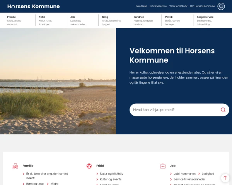Open the Beredskab link

click(141, 6)
